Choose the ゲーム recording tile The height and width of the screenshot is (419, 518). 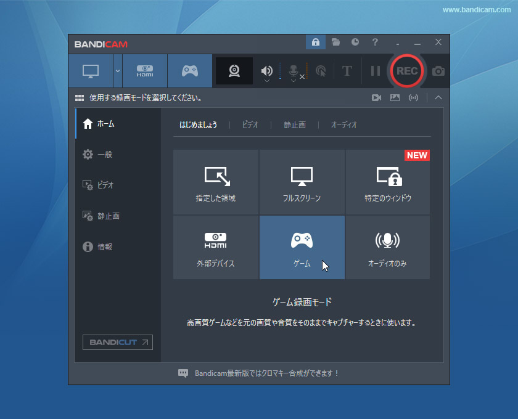click(x=302, y=247)
